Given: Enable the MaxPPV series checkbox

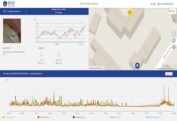Looking at the screenshot, I should [109, 117].
